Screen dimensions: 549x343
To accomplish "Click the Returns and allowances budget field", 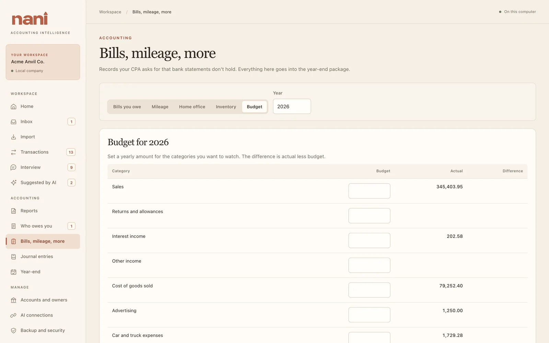I will coord(369,216).
